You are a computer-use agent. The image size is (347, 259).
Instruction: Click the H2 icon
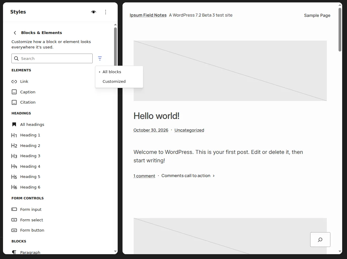coord(14,145)
